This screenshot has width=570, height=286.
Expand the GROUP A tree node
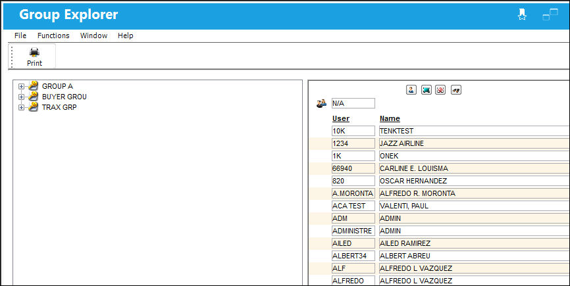[x=21, y=86]
